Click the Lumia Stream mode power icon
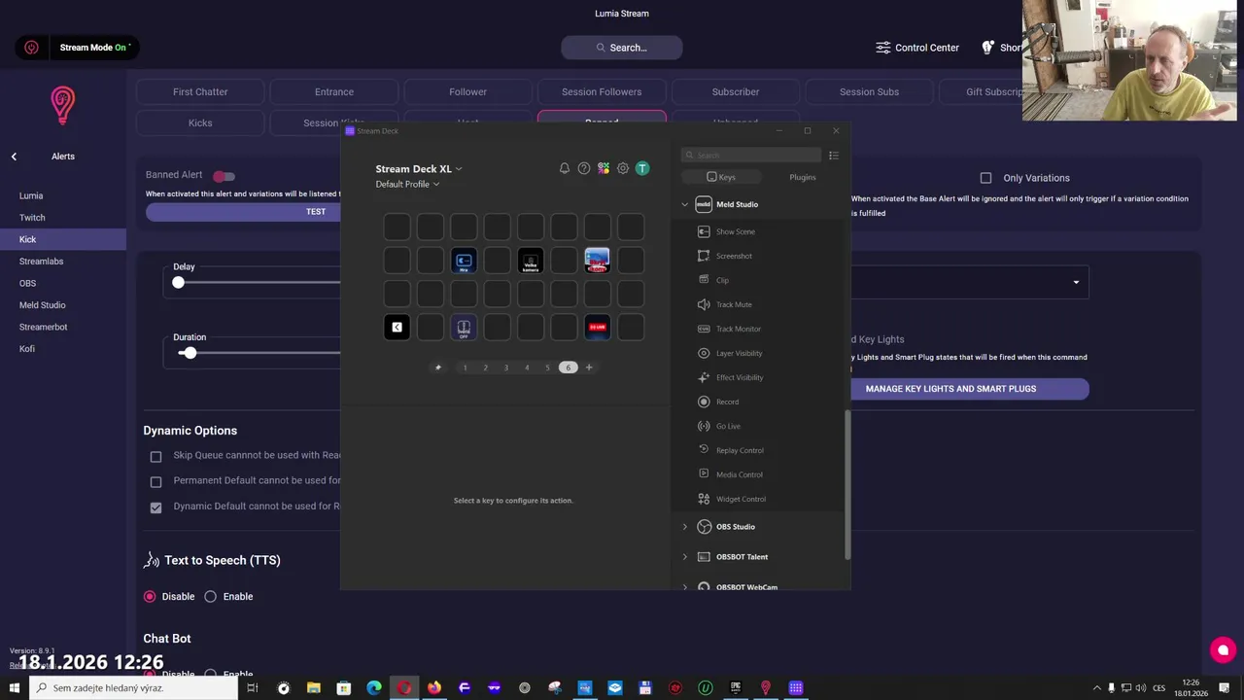Viewport: 1244px width, 700px height. click(x=31, y=47)
